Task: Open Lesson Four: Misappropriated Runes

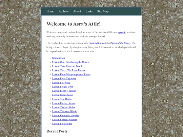Action: coord(71,74)
